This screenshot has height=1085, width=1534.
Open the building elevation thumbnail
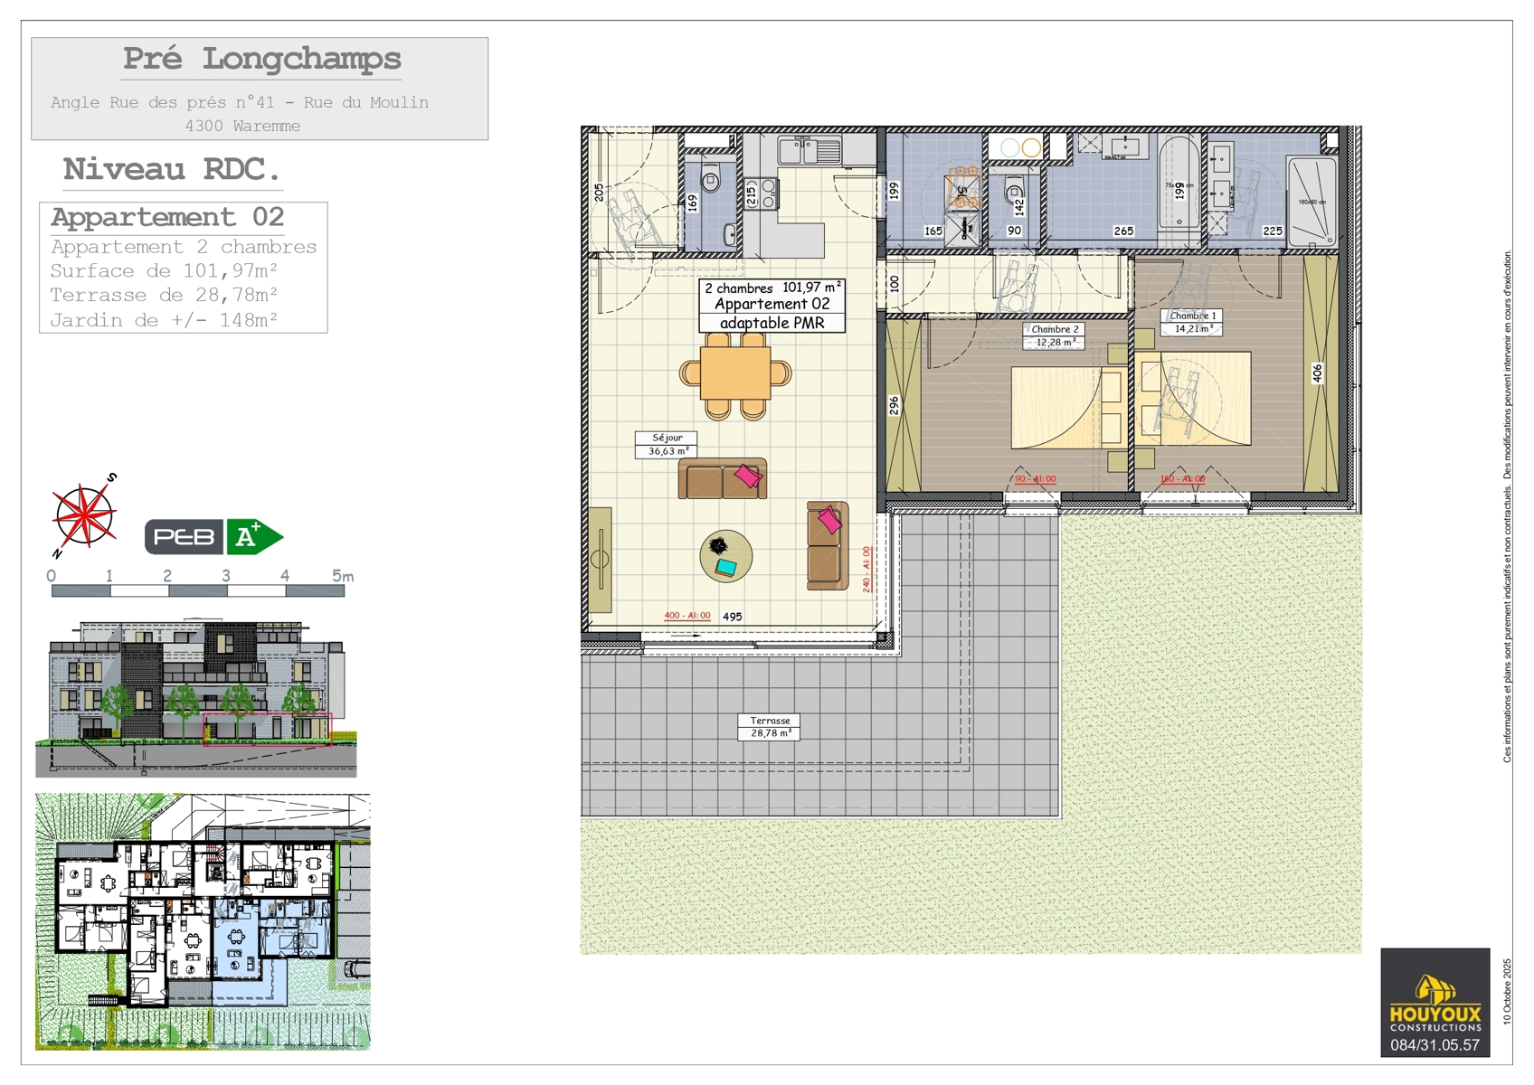point(196,698)
